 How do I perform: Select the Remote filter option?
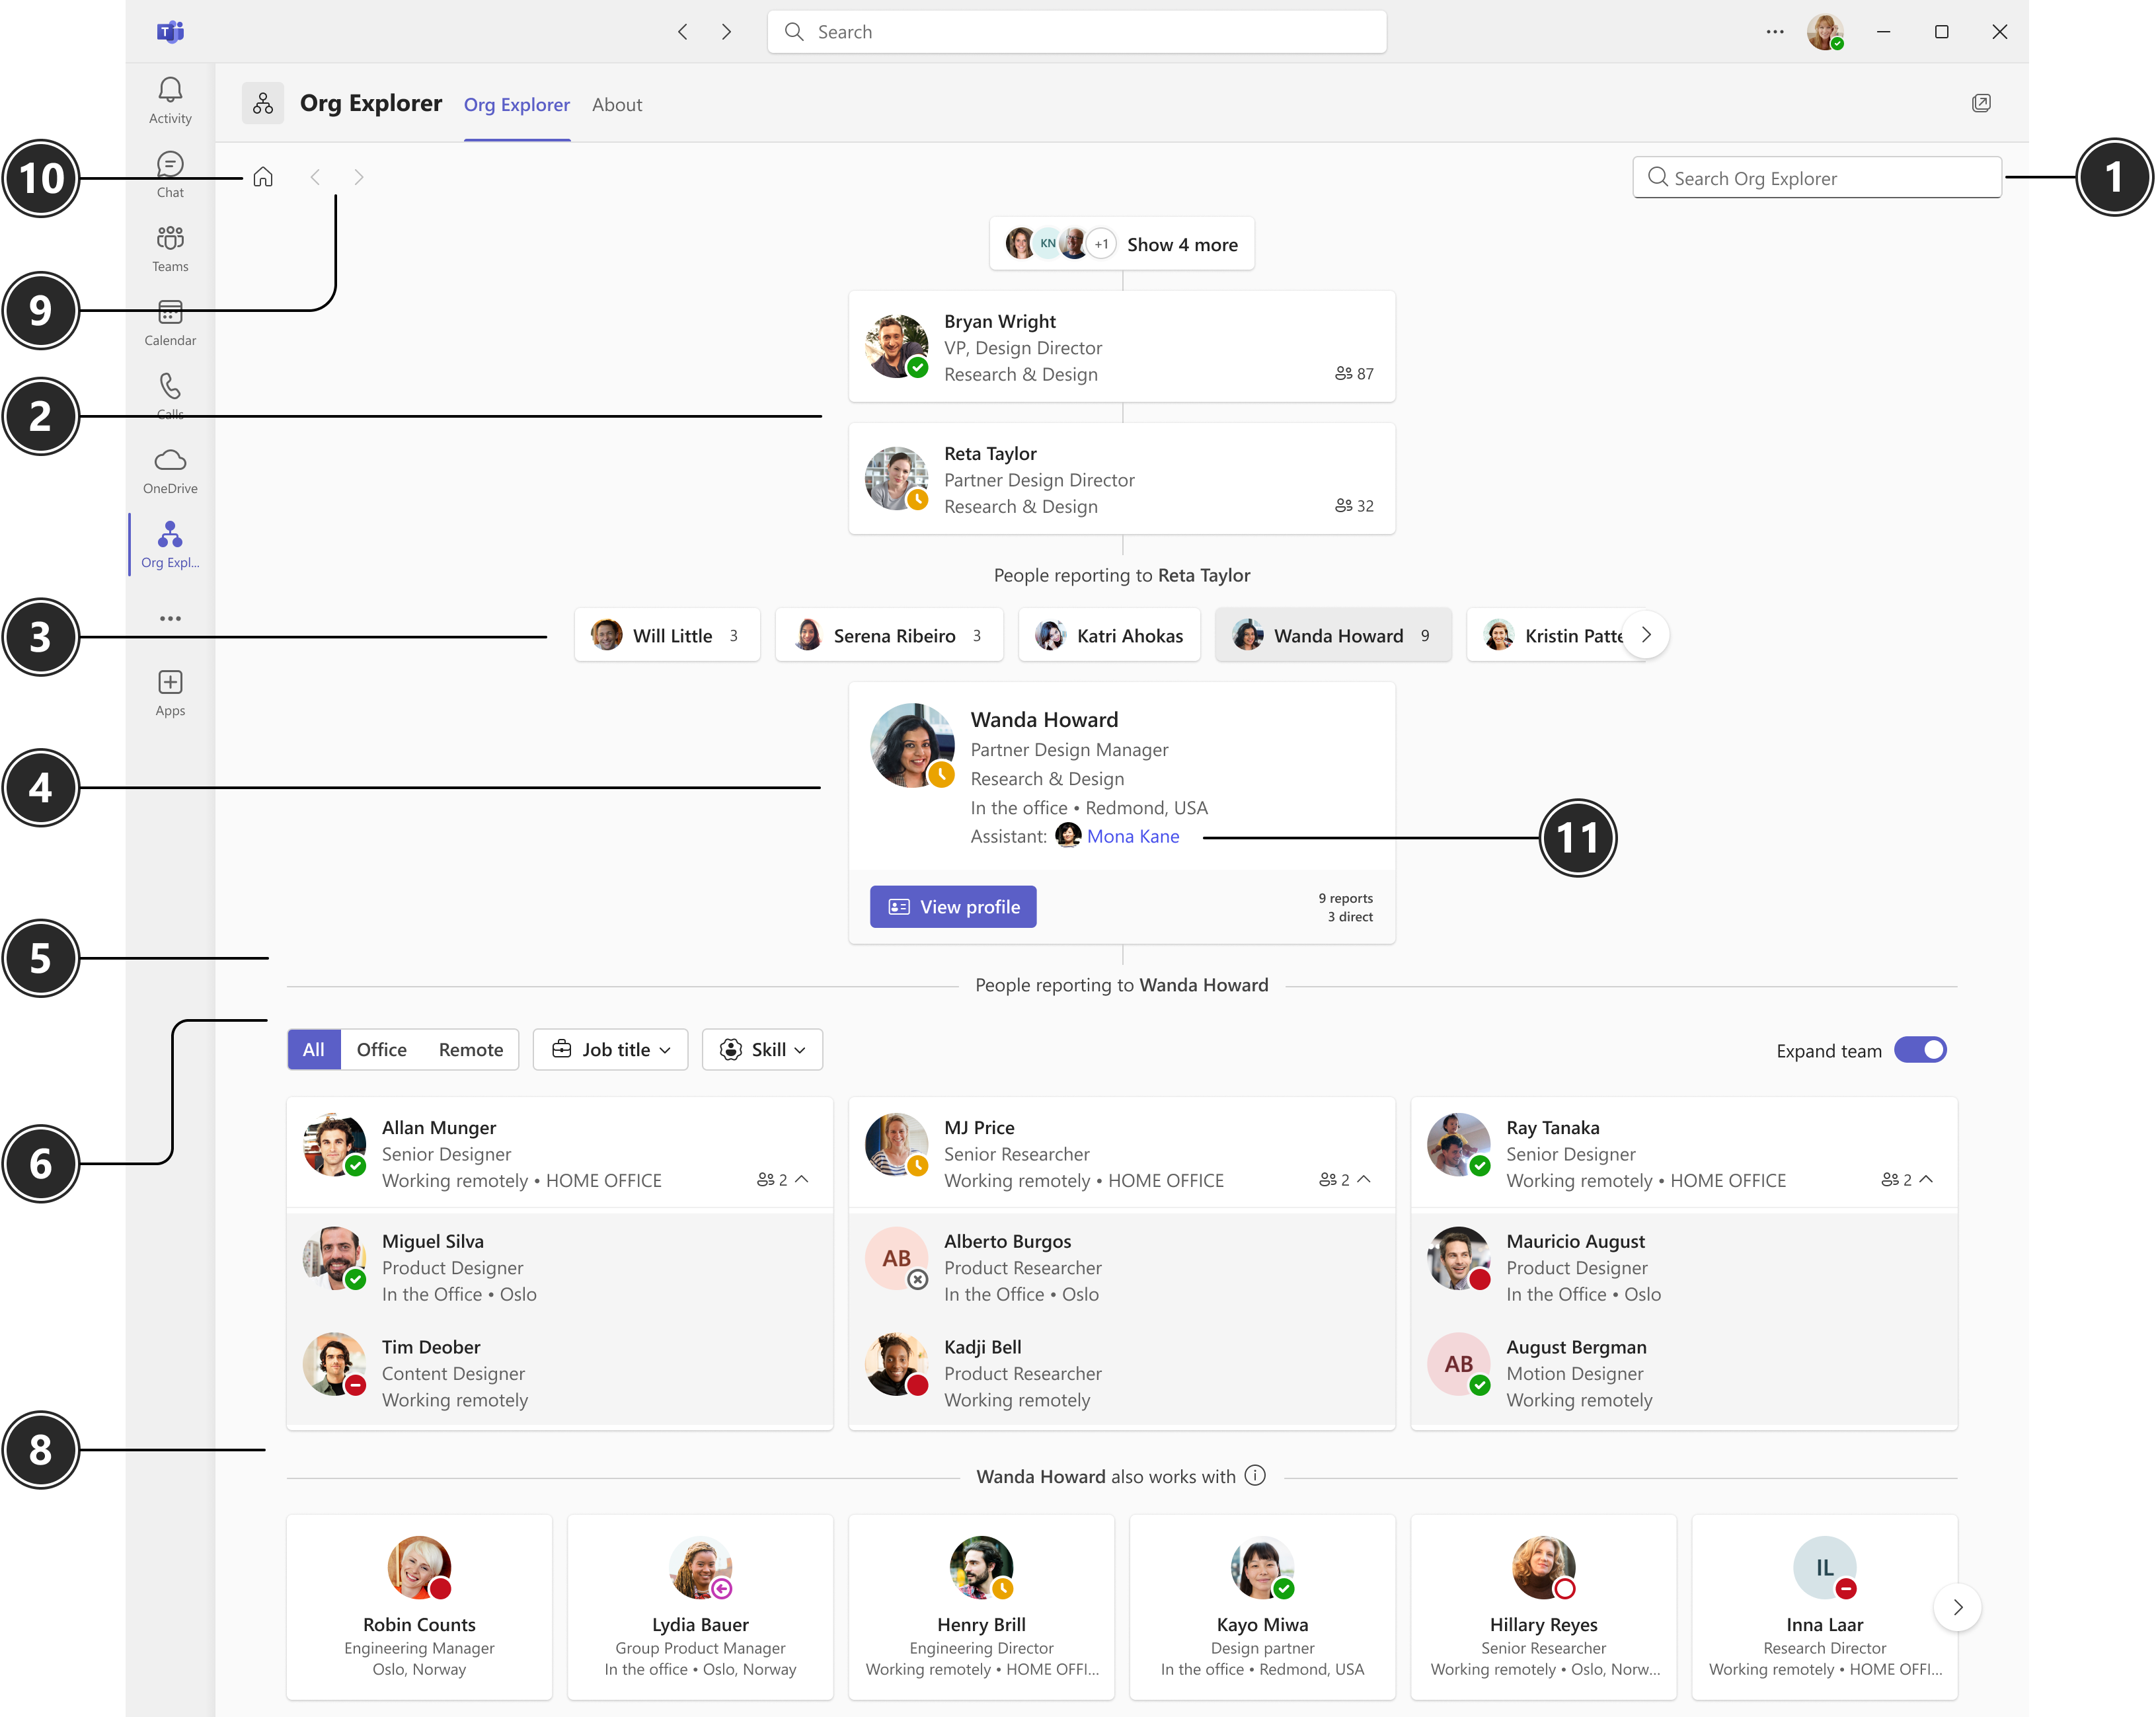[470, 1050]
